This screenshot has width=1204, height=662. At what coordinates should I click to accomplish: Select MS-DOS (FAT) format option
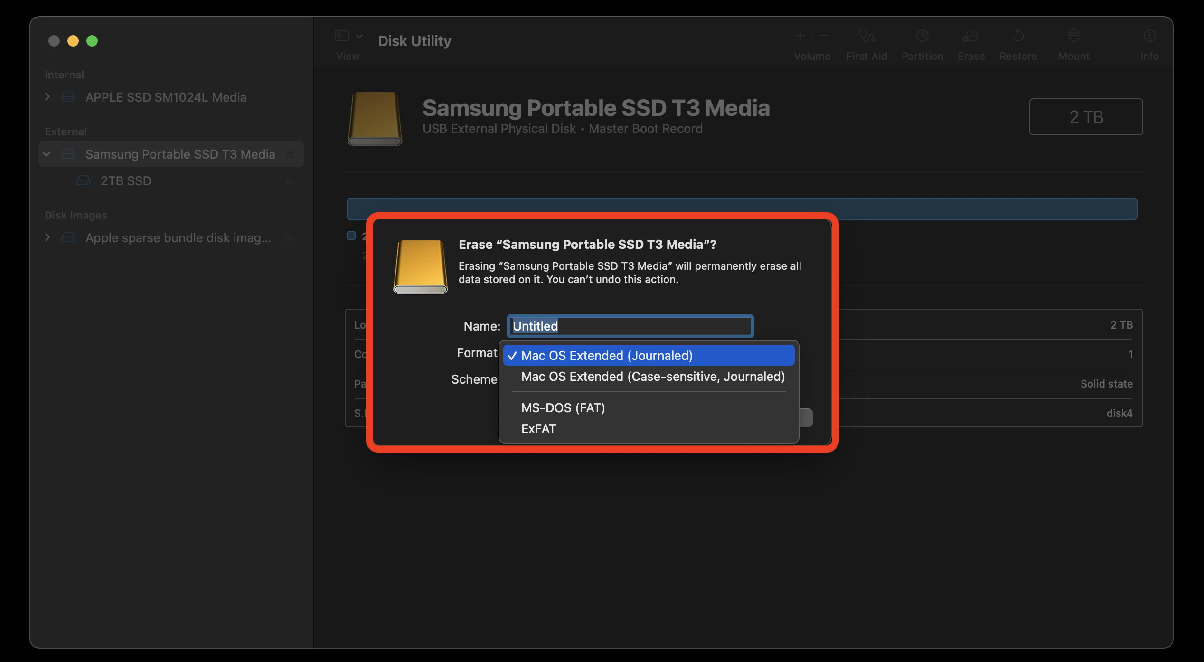(562, 407)
